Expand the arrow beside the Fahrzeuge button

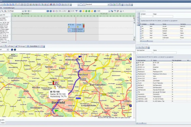pos(26,46)
